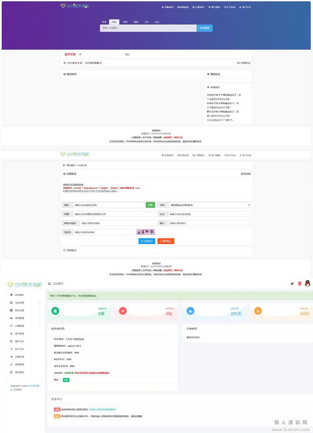The width and height of the screenshot is (313, 433).
Task: Open the 分类 category dropdown
Action: 209,205
